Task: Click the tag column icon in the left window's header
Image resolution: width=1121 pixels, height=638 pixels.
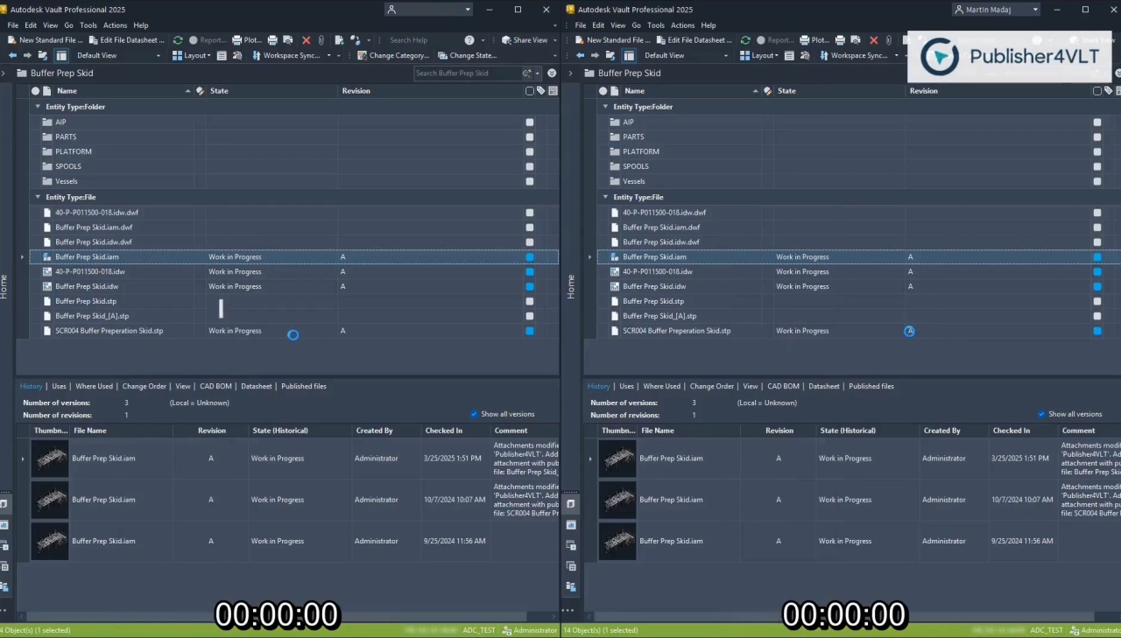Action: [x=541, y=91]
